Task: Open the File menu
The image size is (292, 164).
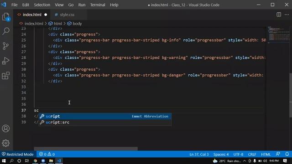Action: coord(14,5)
